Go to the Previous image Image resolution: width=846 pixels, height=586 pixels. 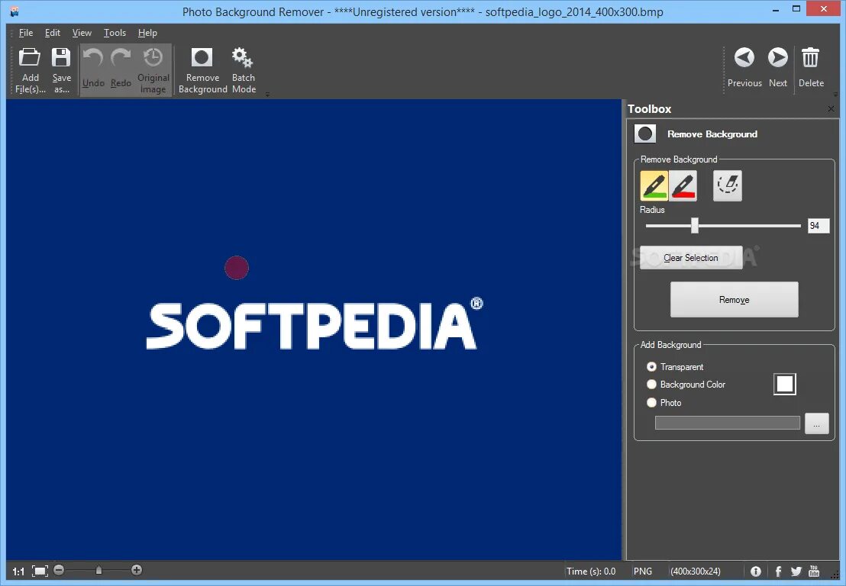744,68
